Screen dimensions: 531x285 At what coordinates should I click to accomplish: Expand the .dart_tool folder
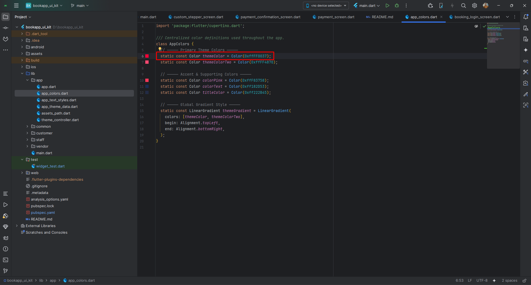coord(22,34)
